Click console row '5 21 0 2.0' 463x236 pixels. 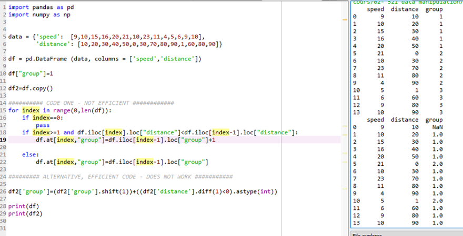point(398,164)
